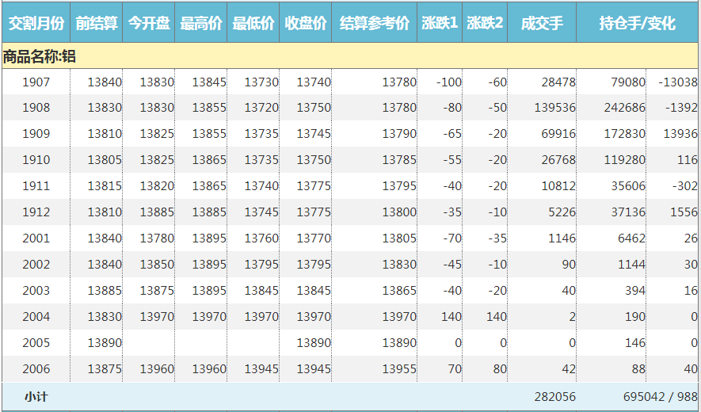Select the 涨跌1 column header

click(440, 23)
